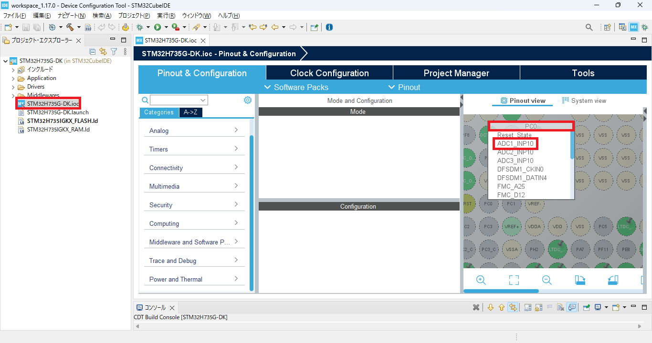Viewport: 652px width, 343px height.
Task: Expand the Drivers folder in tree
Action: [x=13, y=87]
